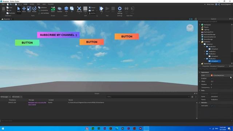The height and width of the screenshot is (131, 233).
Task: Click the view orientation cube in viewport
Action: 190,28
